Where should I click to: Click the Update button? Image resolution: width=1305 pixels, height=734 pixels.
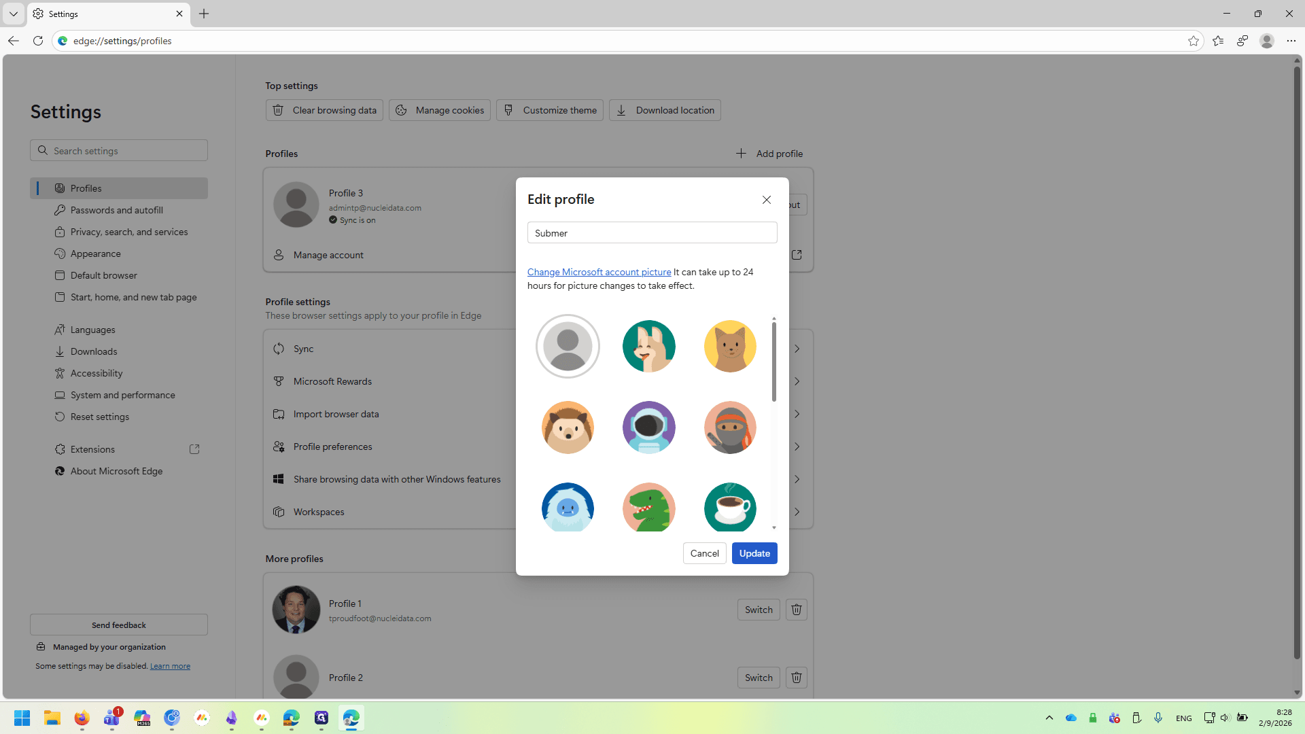(x=754, y=553)
